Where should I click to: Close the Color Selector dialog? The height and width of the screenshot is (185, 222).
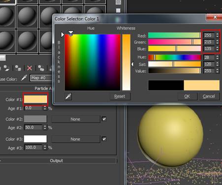pos(215,17)
